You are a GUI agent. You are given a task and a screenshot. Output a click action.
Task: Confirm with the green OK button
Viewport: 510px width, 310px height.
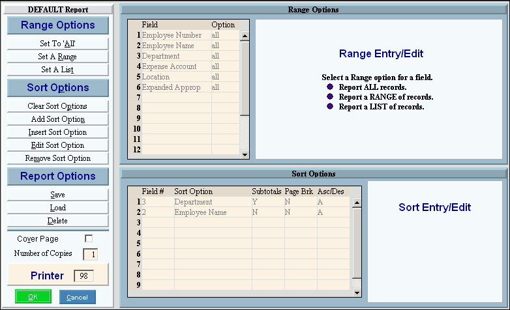pyautogui.click(x=33, y=297)
